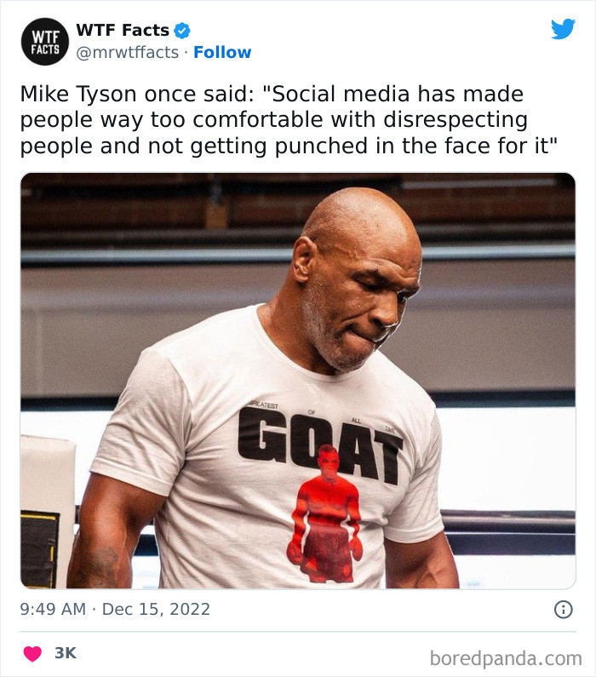Open the tweet info icon
The image size is (596, 677).
pos(563,609)
